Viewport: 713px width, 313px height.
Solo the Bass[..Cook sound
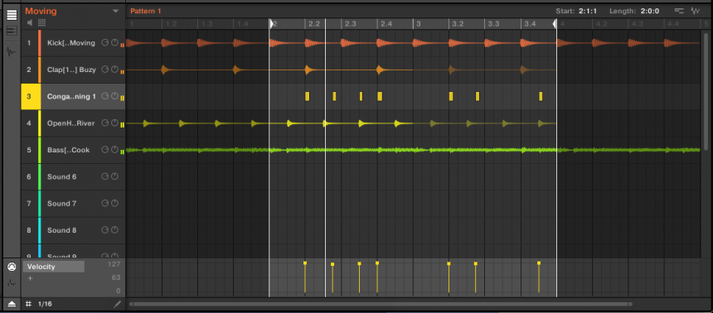pos(105,150)
